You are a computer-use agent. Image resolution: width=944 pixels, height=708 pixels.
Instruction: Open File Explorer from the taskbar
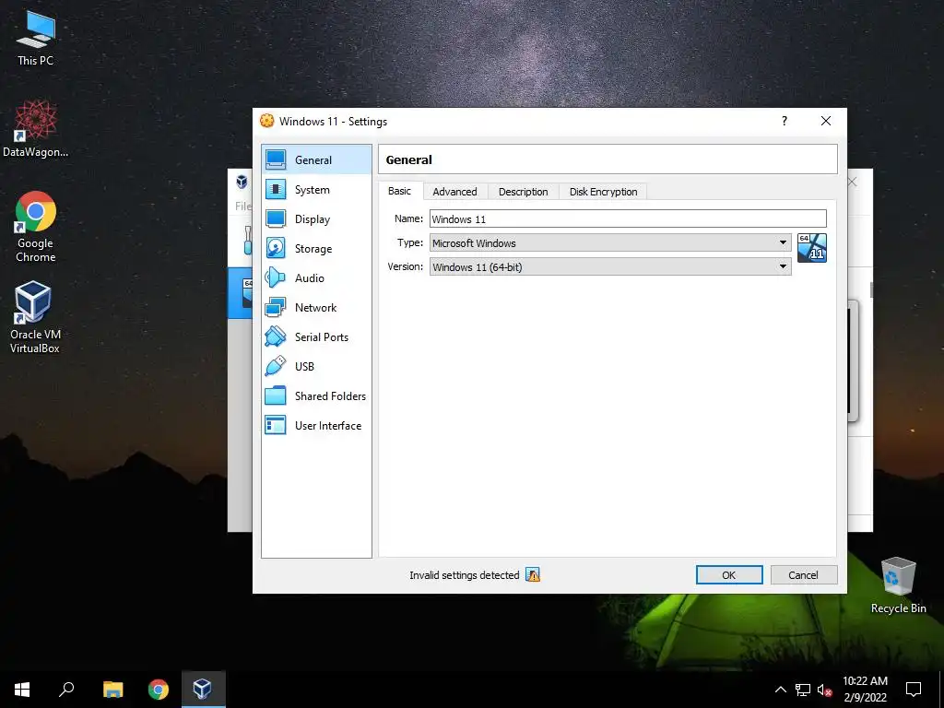(x=112, y=690)
